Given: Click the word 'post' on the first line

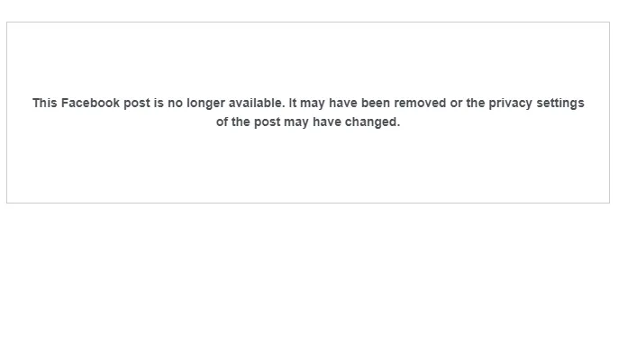Looking at the screenshot, I should (137, 104).
